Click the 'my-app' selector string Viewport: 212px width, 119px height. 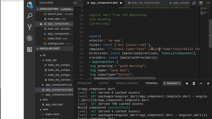(114, 40)
